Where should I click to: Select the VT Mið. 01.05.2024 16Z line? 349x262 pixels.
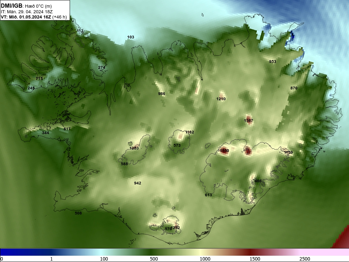pyautogui.click(x=34, y=17)
